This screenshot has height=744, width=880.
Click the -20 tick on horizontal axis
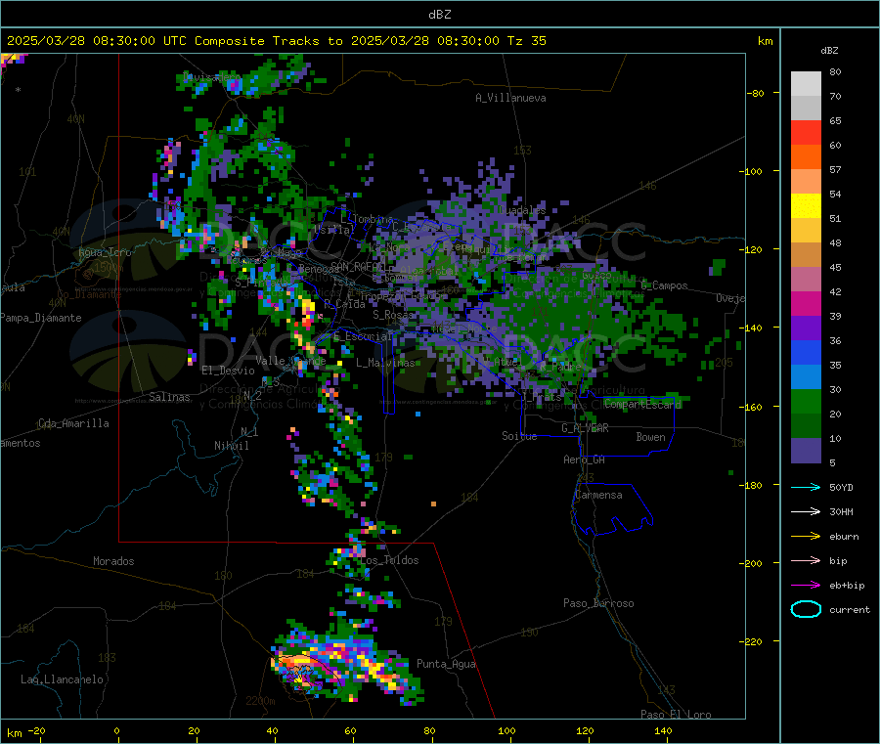click(36, 730)
